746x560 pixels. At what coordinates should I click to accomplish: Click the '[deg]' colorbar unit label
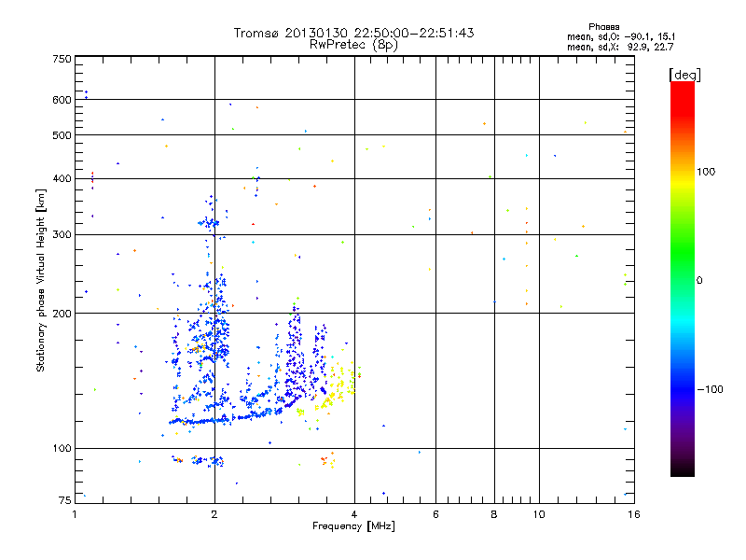click(x=684, y=75)
